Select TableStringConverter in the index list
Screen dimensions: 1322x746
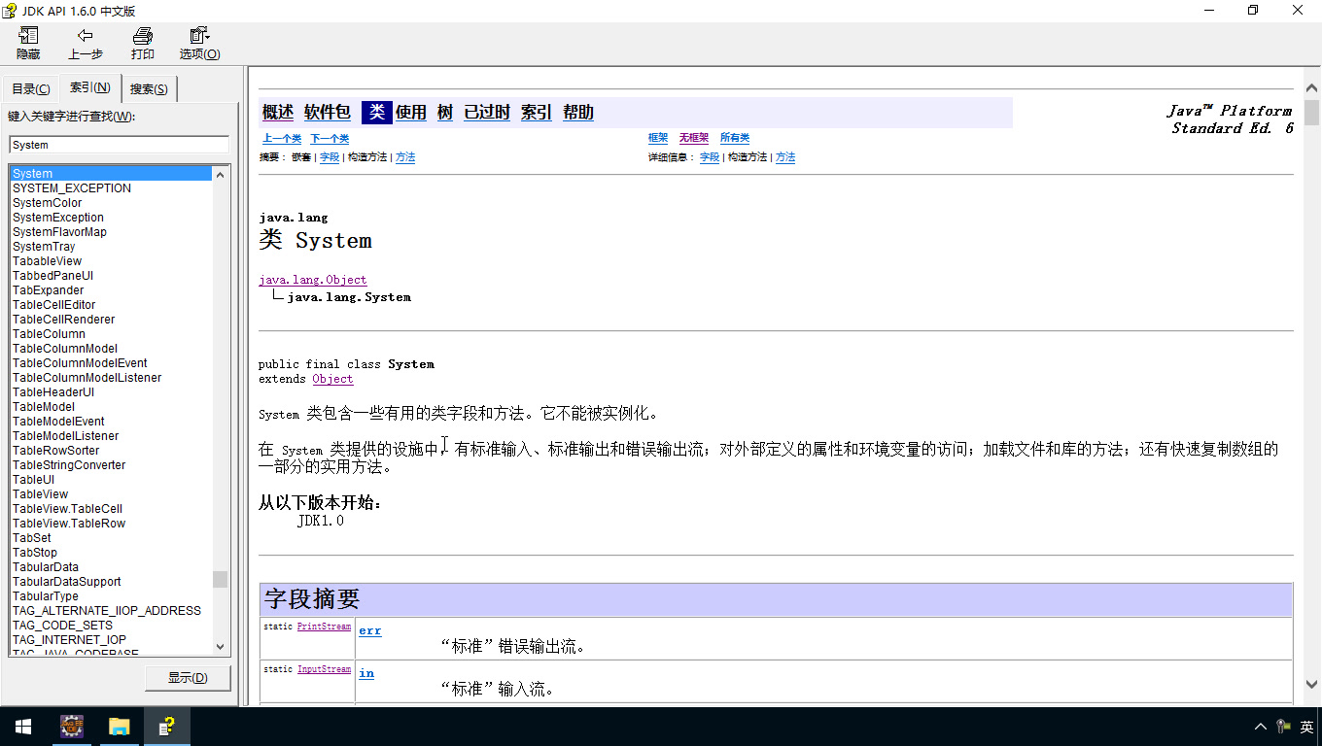tap(69, 465)
